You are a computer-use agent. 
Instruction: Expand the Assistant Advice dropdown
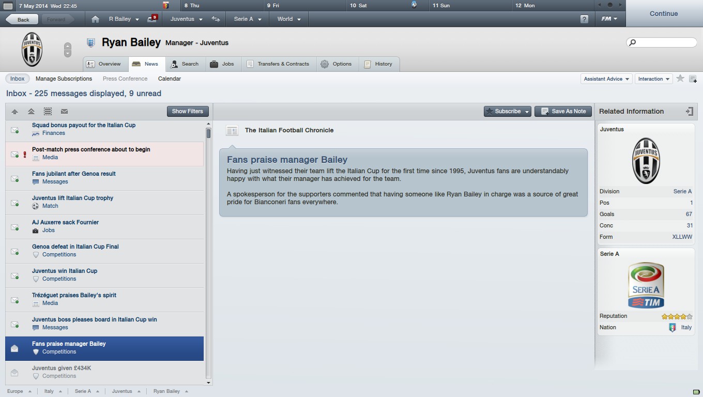(x=606, y=79)
